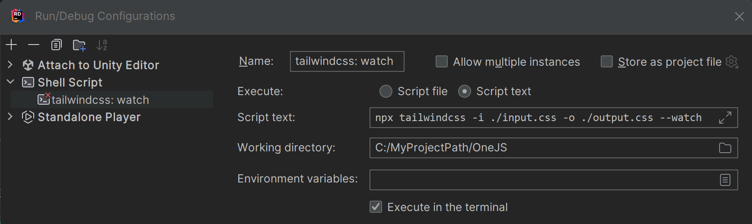Click the Unity icon beside Attach to Unity Editor
The height and width of the screenshot is (224, 752).
point(28,65)
